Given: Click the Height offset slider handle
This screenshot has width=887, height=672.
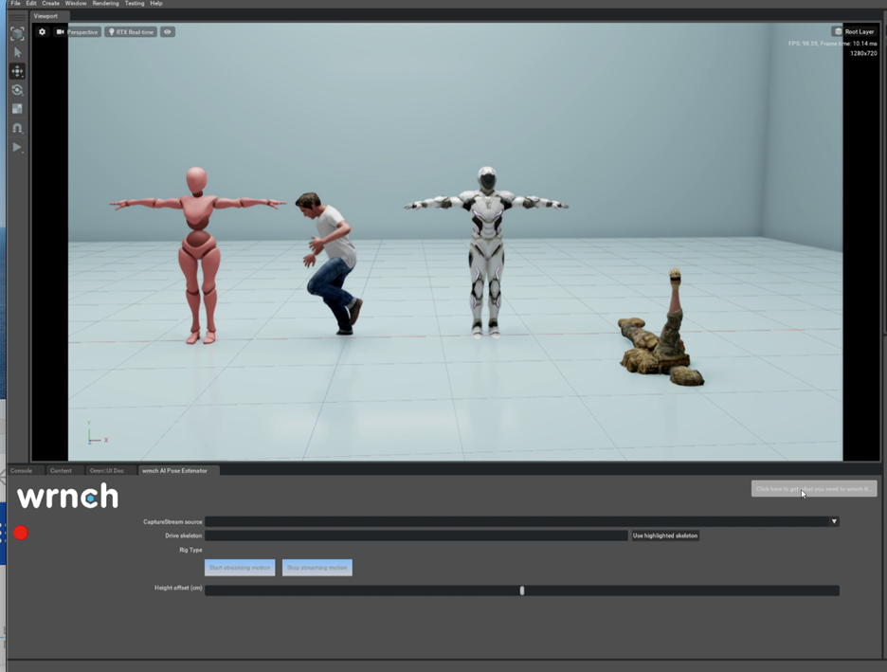Looking at the screenshot, I should [x=522, y=590].
